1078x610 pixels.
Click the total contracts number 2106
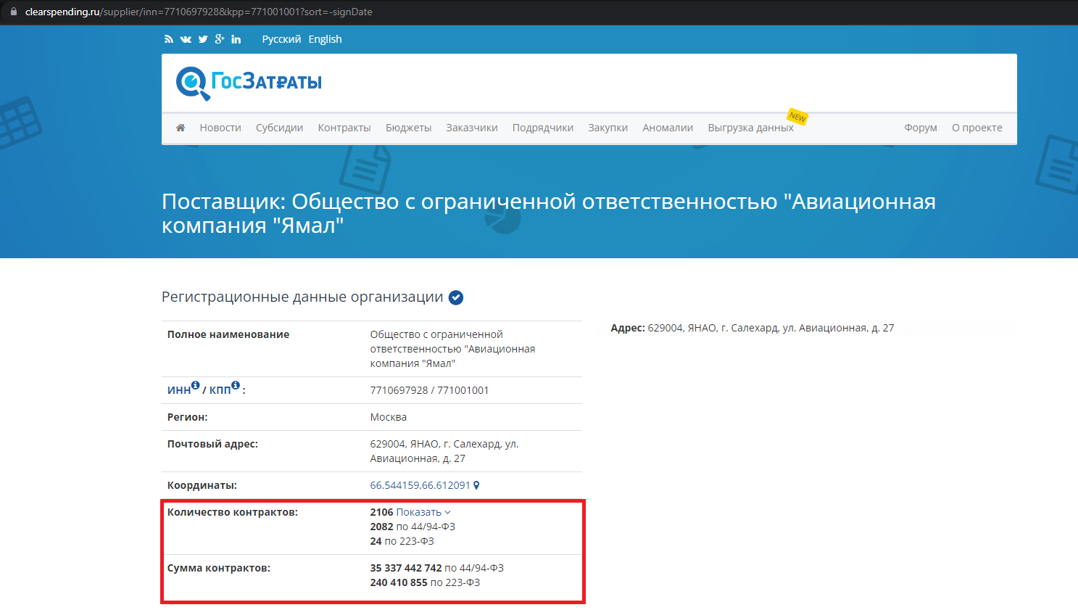click(x=381, y=512)
